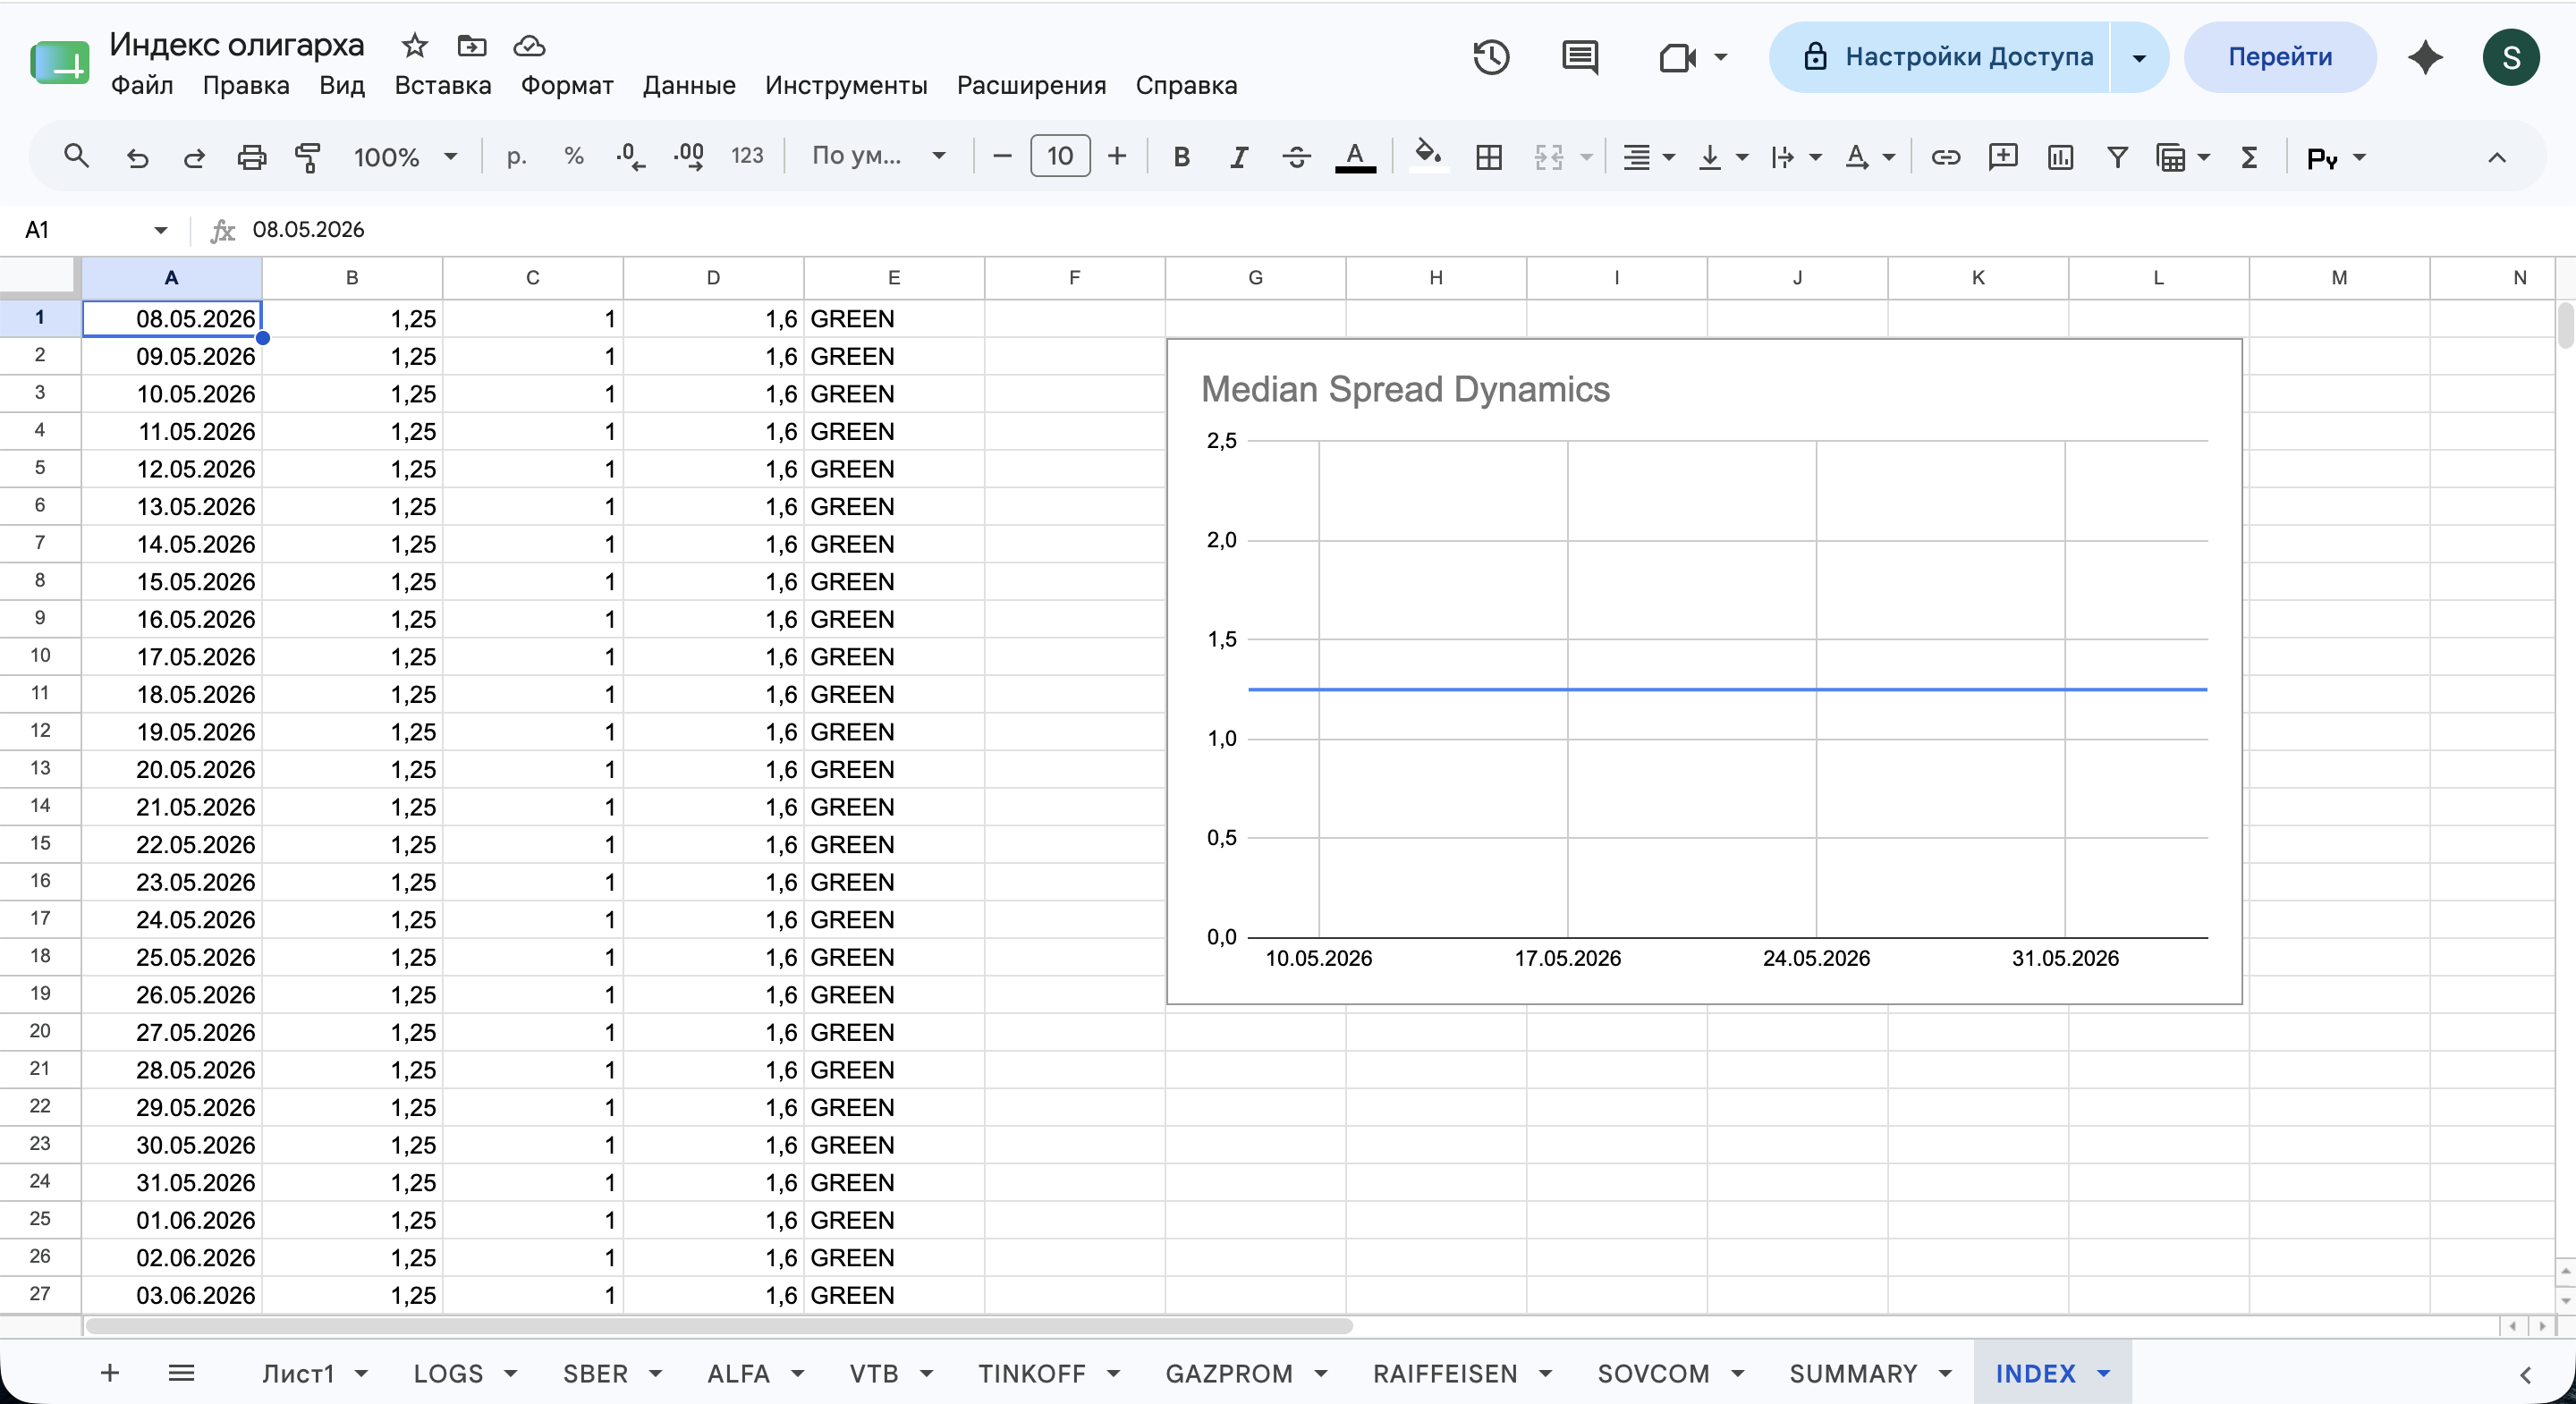Screen dimensions: 2576x1404
Task: Decrease decimal places
Action: [630, 156]
